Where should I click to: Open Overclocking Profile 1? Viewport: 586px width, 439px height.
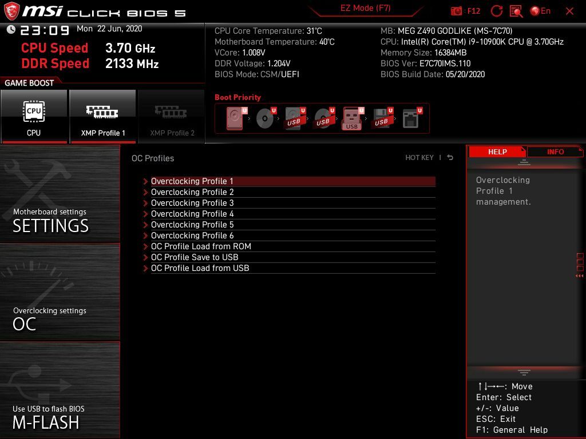click(293, 181)
